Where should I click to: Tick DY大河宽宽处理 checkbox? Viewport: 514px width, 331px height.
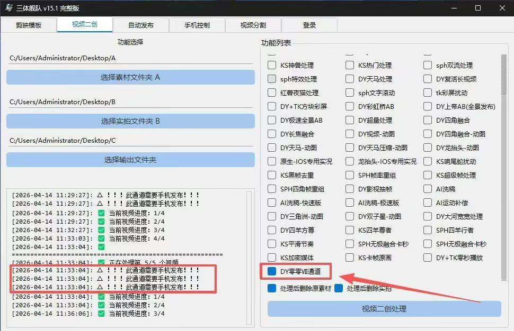[x=428, y=216]
